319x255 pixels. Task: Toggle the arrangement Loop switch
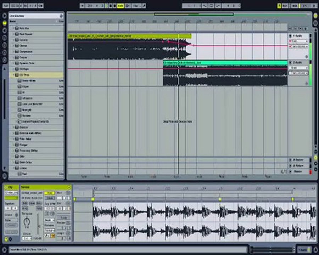[x=211, y=6]
